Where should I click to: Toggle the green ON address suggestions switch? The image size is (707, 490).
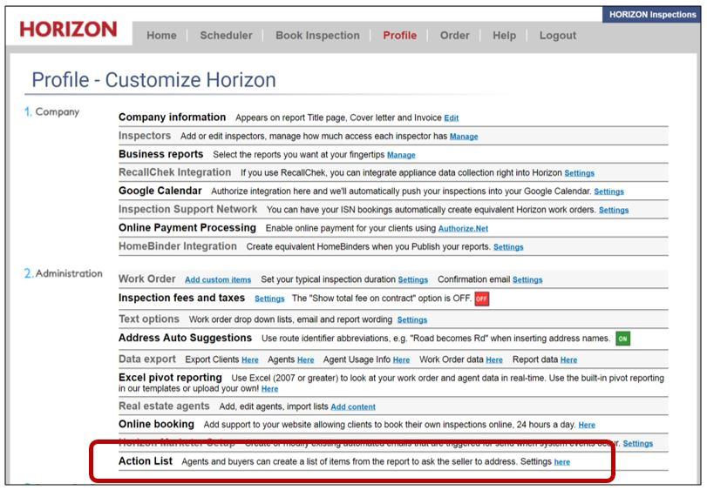[622, 338]
